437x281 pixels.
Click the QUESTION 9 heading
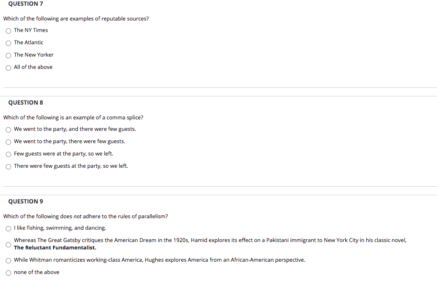click(x=25, y=201)
